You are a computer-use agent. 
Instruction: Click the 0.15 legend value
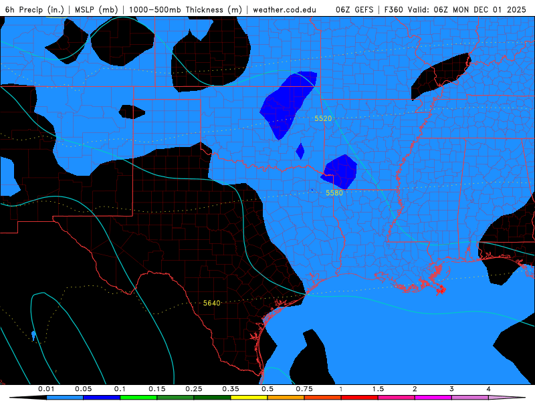pos(157,389)
